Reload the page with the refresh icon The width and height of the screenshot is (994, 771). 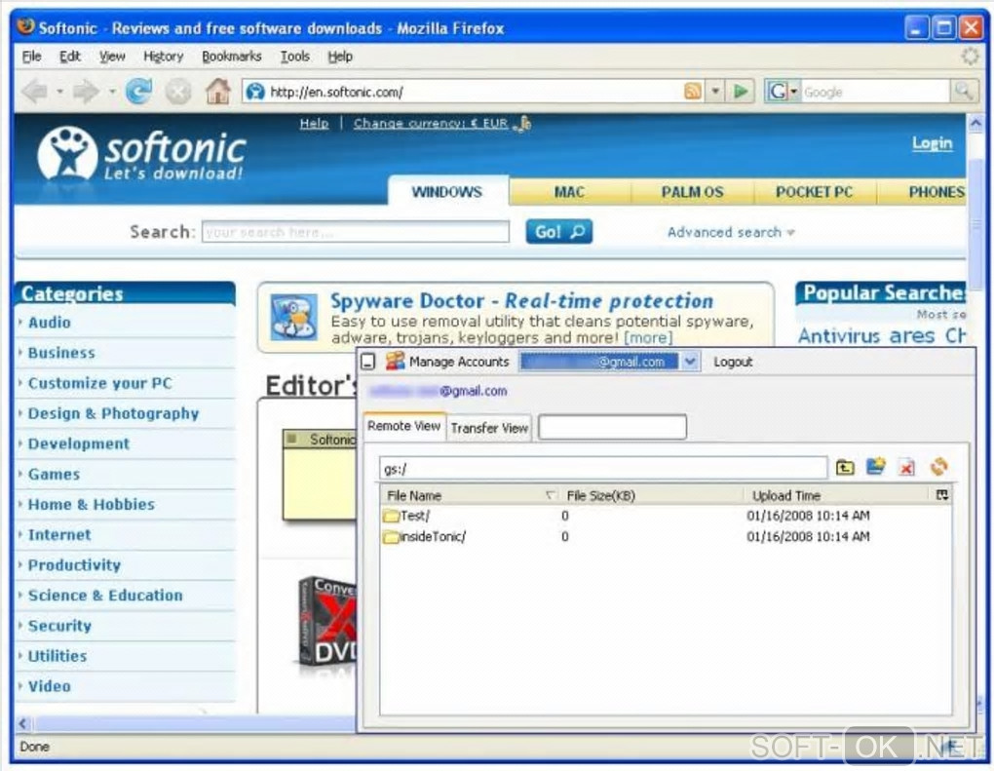[138, 92]
